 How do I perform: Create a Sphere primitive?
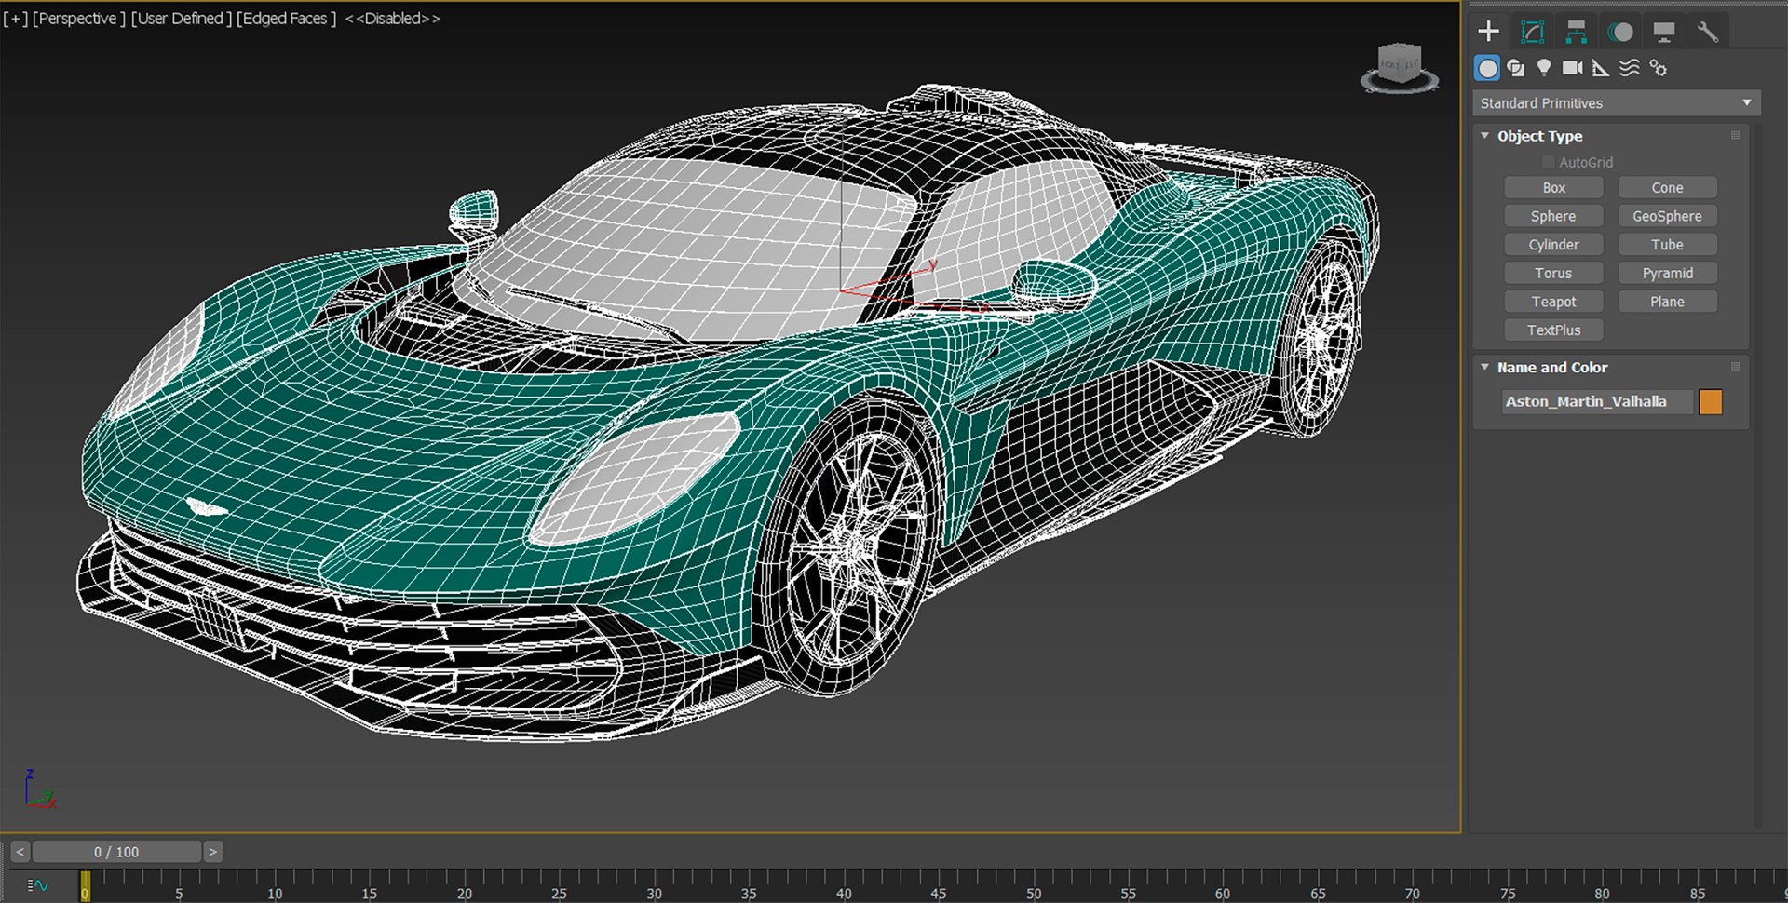pyautogui.click(x=1553, y=216)
